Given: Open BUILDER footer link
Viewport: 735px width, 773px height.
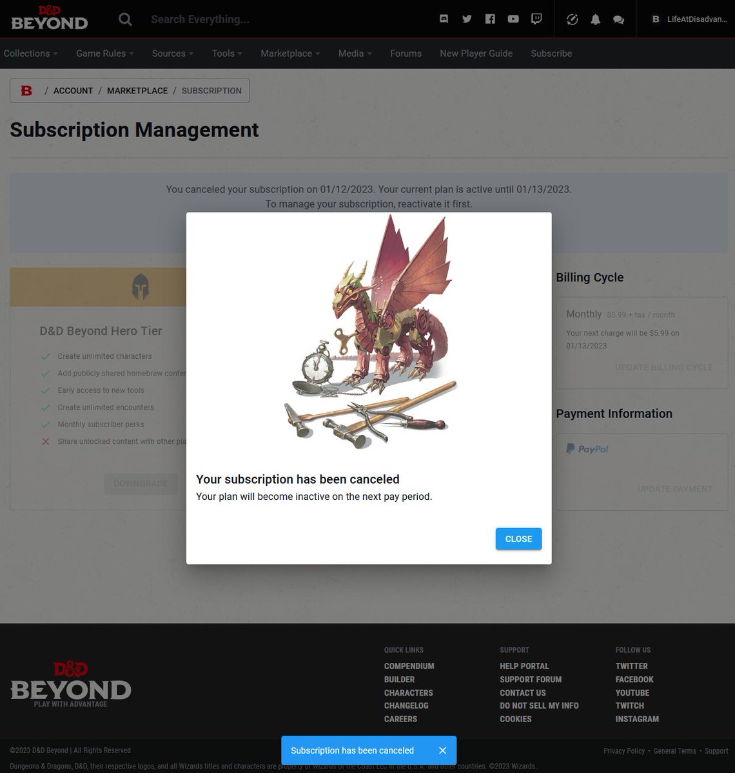Looking at the screenshot, I should [400, 680].
